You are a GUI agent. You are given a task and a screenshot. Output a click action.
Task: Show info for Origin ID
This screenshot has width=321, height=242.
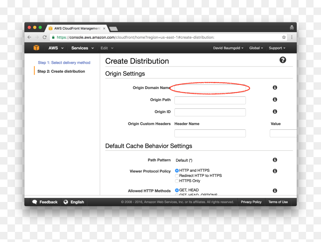(x=275, y=111)
